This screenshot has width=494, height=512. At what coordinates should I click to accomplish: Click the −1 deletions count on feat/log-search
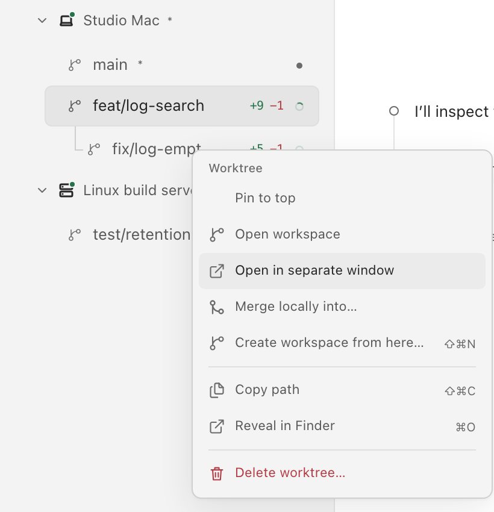point(277,105)
